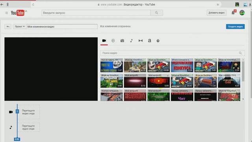
Task: Open browser downloads arrow icon
Action: point(250,5)
